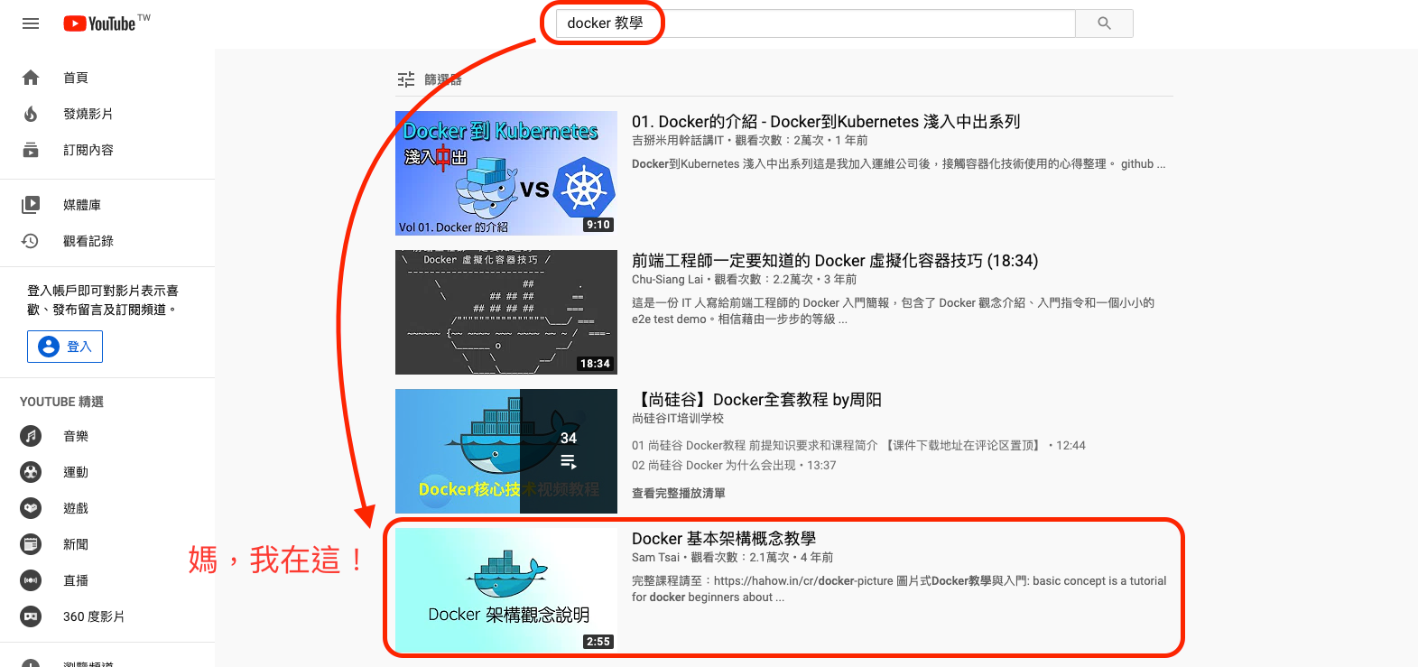
Task: Open title 01. Docker的介紹 video
Action: click(826, 122)
